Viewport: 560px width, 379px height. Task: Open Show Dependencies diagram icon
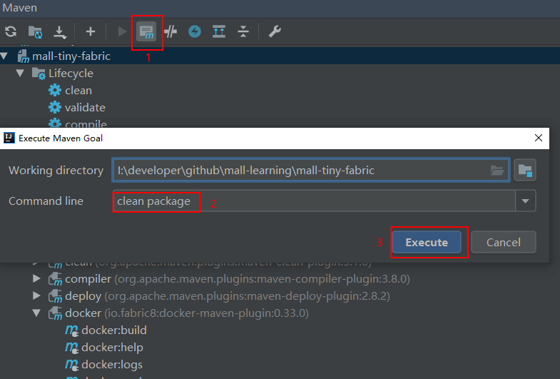pyautogui.click(x=219, y=31)
